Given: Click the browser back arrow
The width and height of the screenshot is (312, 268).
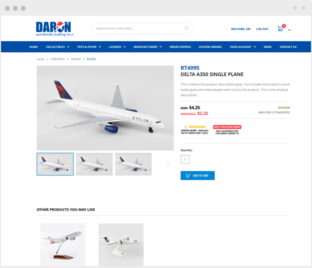Looking at the screenshot, I should [295, 8].
